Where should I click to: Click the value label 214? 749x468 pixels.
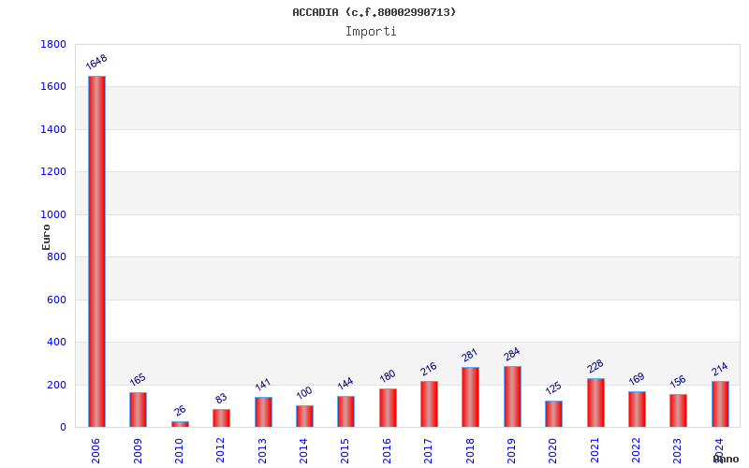719,369
